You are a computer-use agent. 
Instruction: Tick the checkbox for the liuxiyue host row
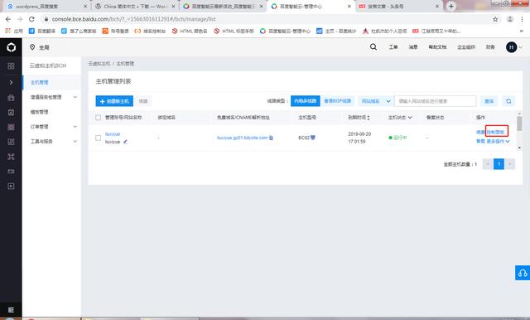pyautogui.click(x=98, y=138)
